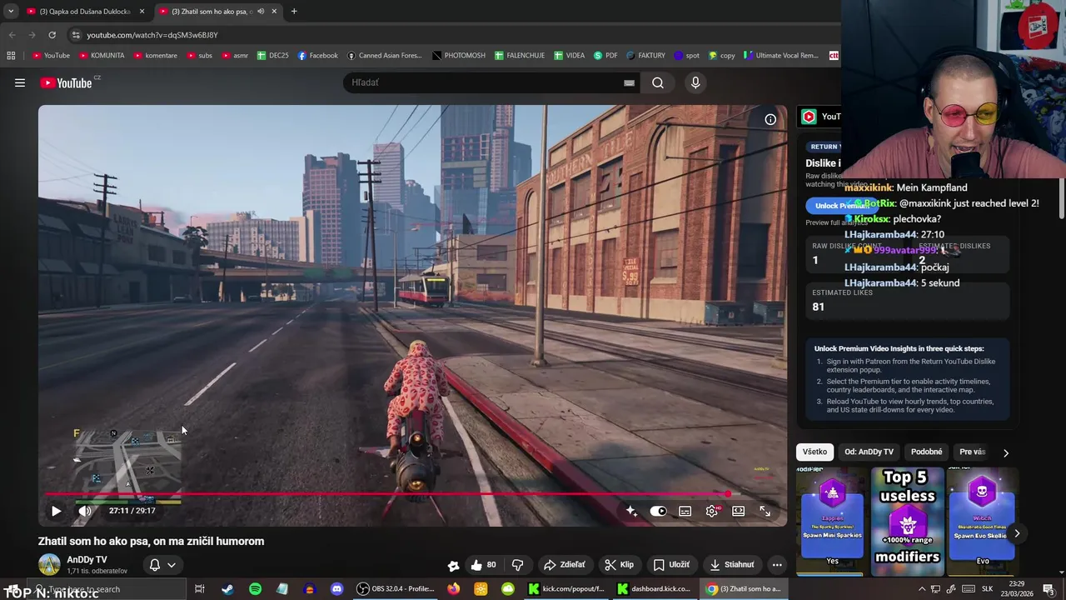The image size is (1066, 600).
Task: Open Firefox from the taskbar
Action: [453, 589]
